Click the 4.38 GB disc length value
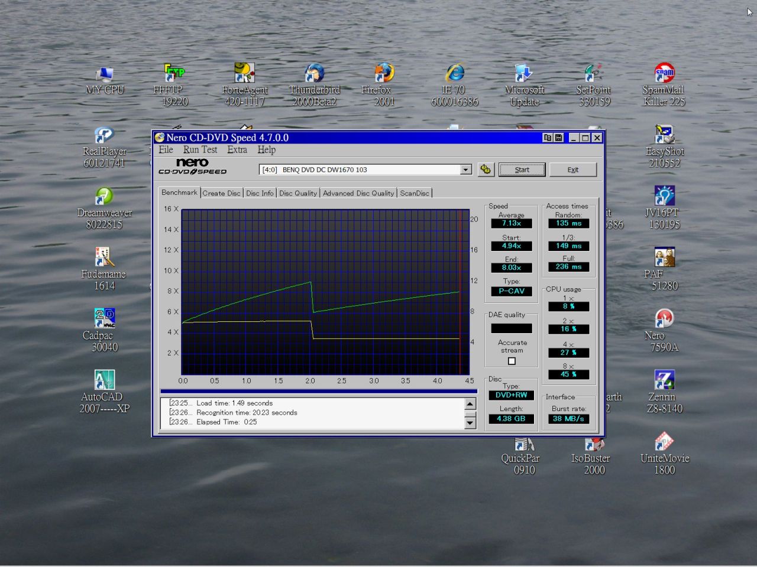The image size is (757, 567). [x=511, y=419]
